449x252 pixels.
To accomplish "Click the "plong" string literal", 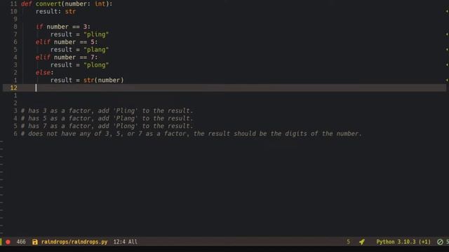I will coord(96,65).
